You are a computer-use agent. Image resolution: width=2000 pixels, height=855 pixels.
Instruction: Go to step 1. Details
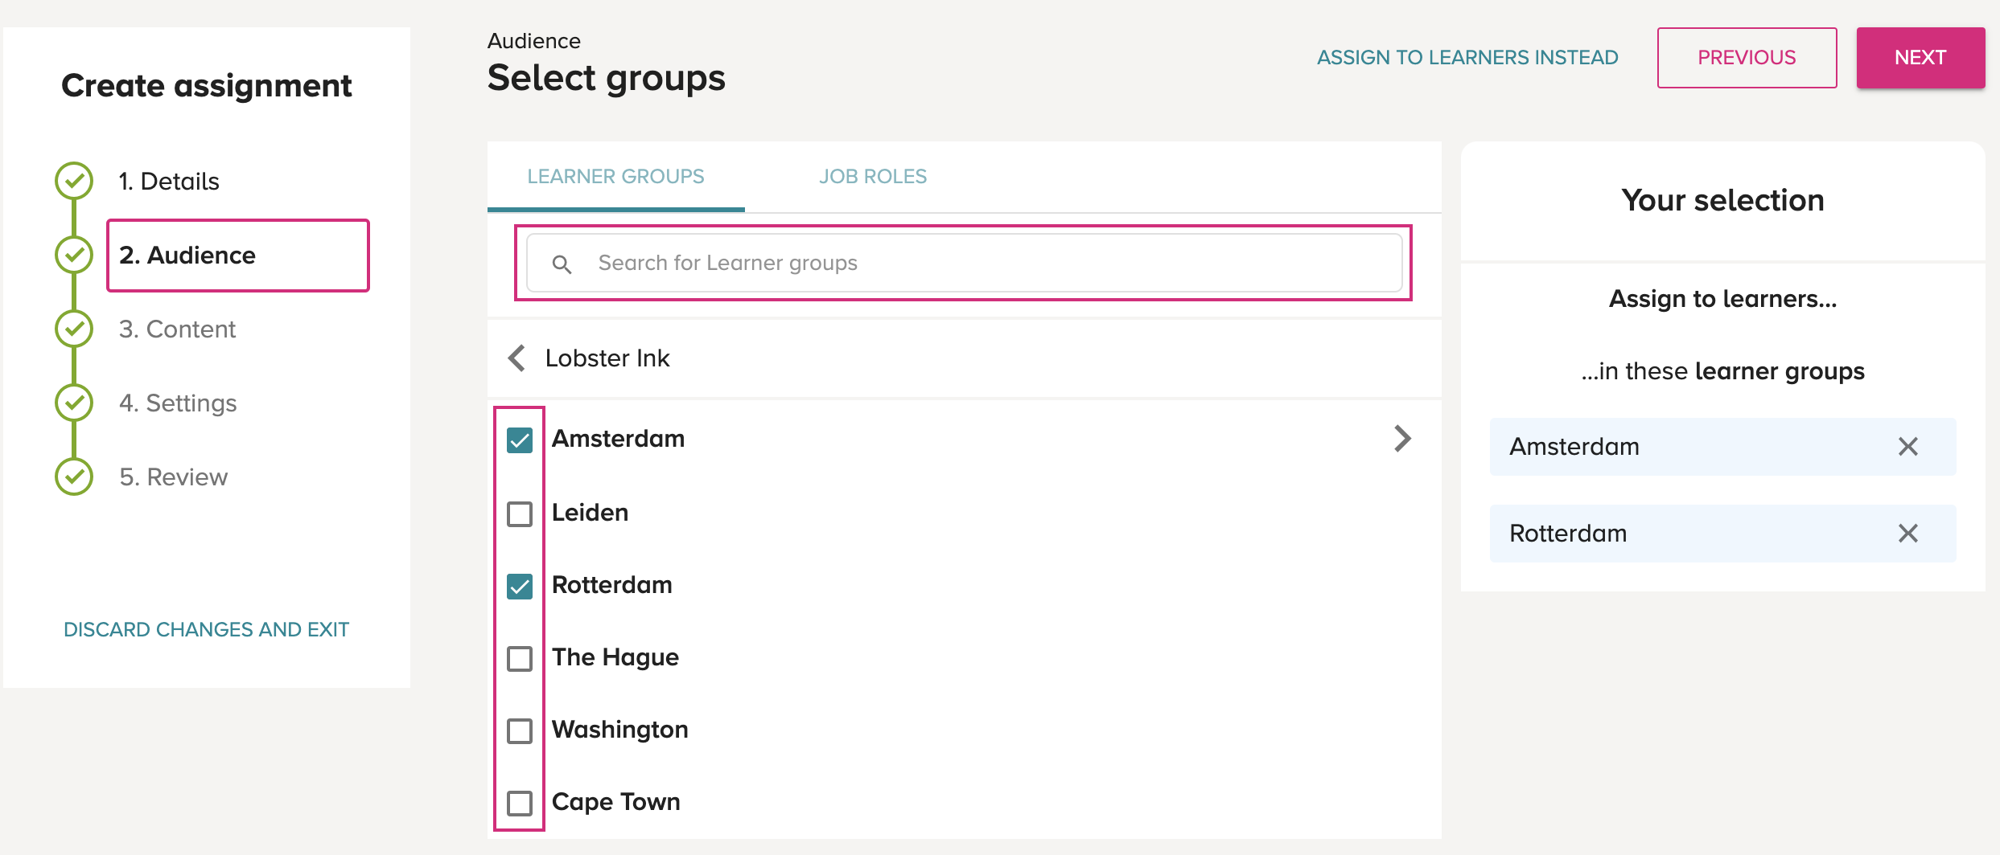[169, 182]
